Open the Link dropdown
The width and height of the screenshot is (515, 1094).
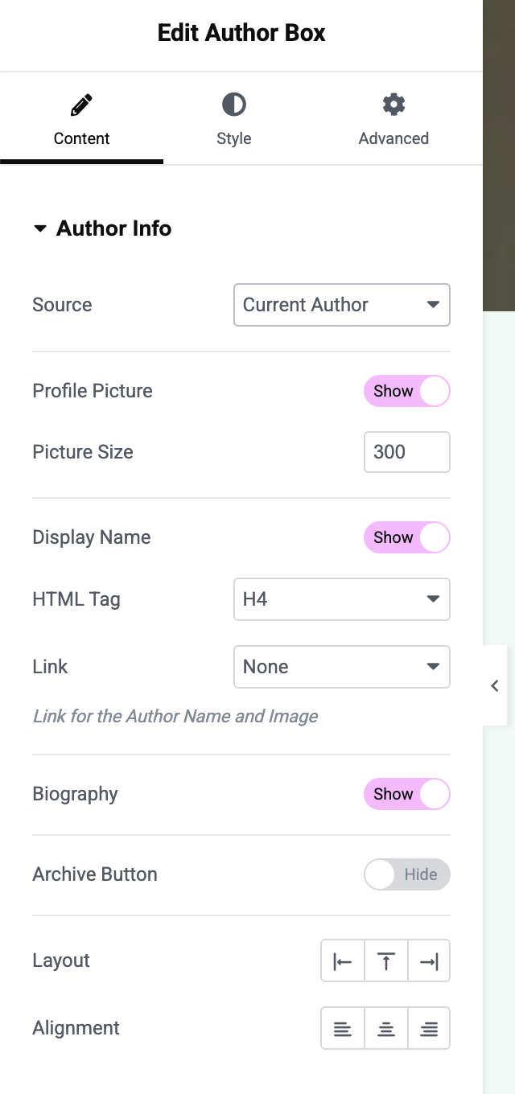341,667
